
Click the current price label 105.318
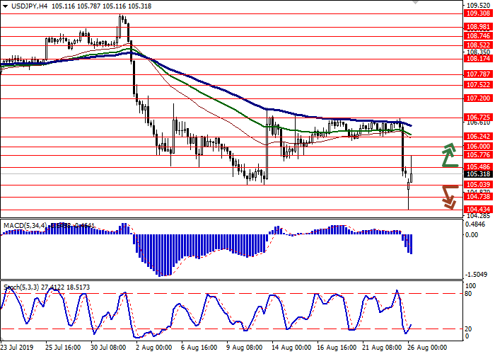(x=477, y=174)
